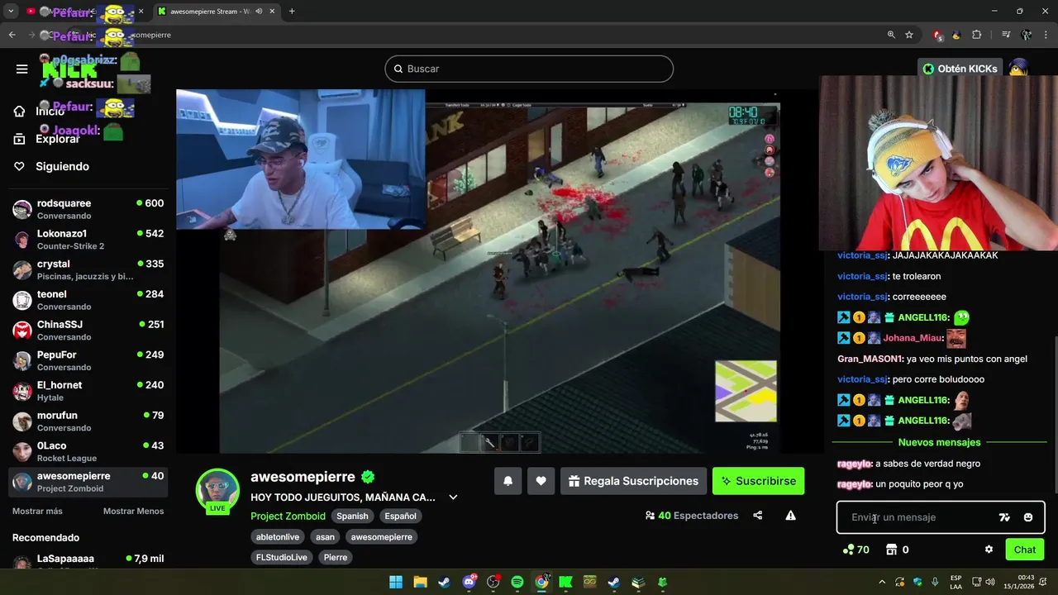The width and height of the screenshot is (1058, 595).
Task: Jump to Nuevos mensajes in chat
Action: pos(939,442)
